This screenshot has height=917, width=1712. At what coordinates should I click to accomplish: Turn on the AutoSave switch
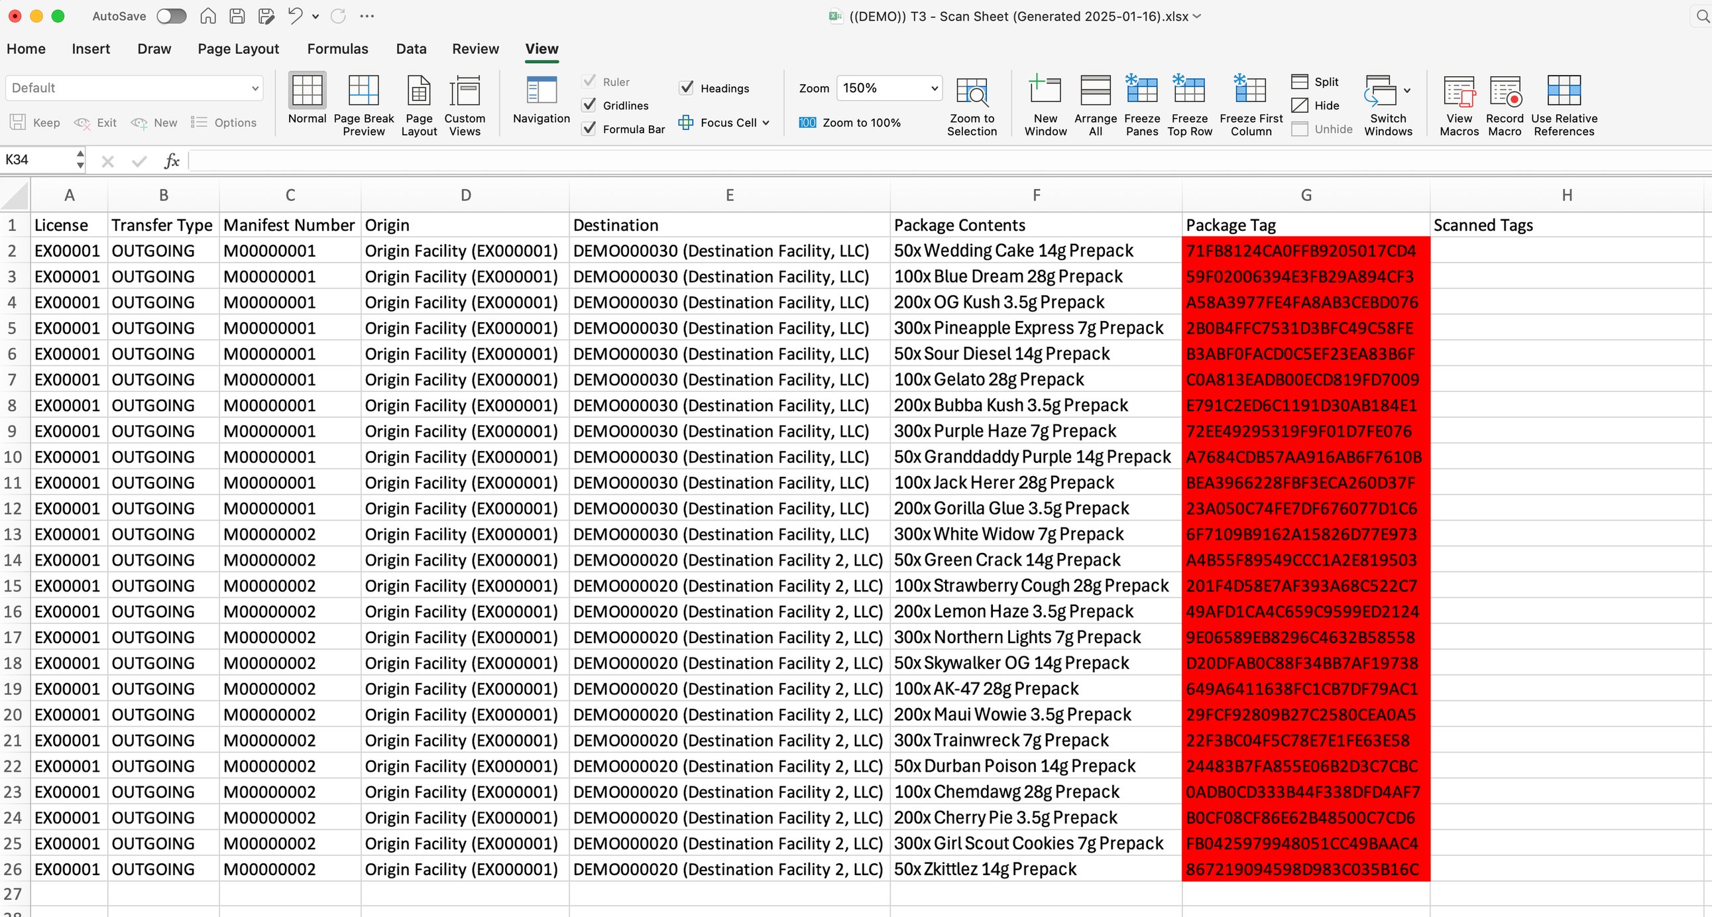point(172,16)
